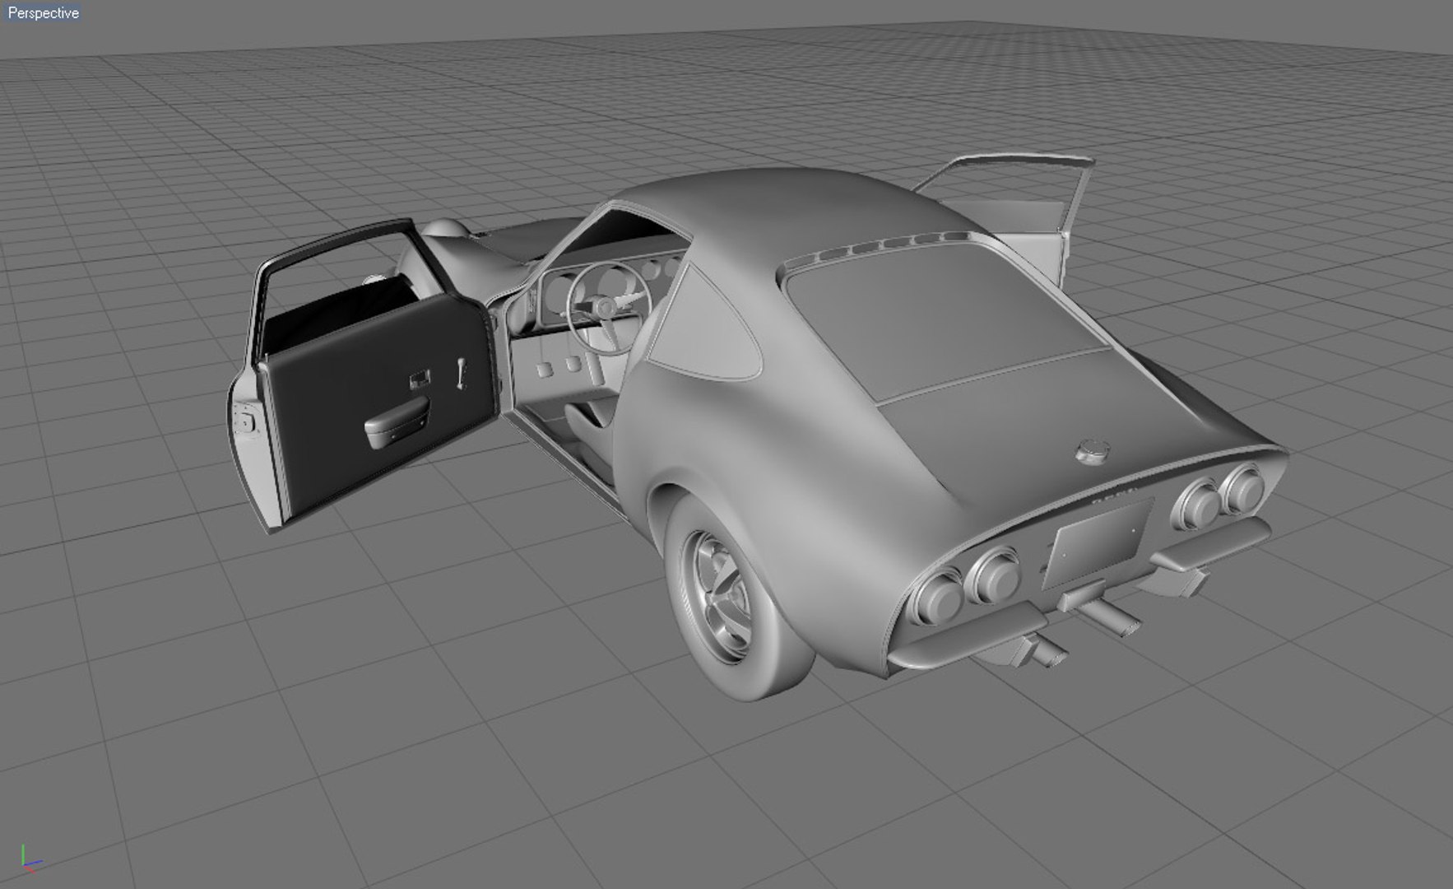The width and height of the screenshot is (1453, 889).
Task: Select the open left car door
Action: coord(364,377)
